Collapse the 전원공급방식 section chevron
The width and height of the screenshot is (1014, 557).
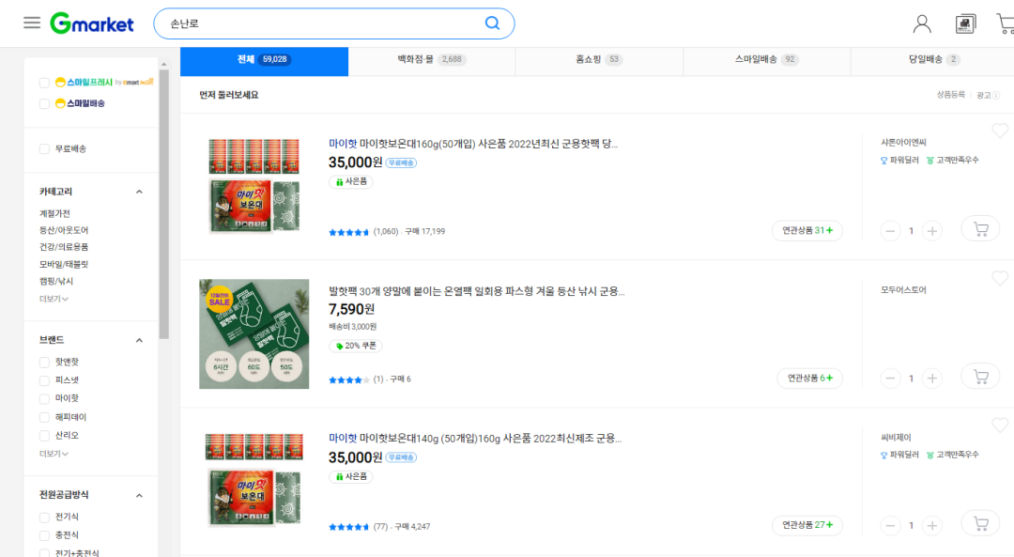139,496
